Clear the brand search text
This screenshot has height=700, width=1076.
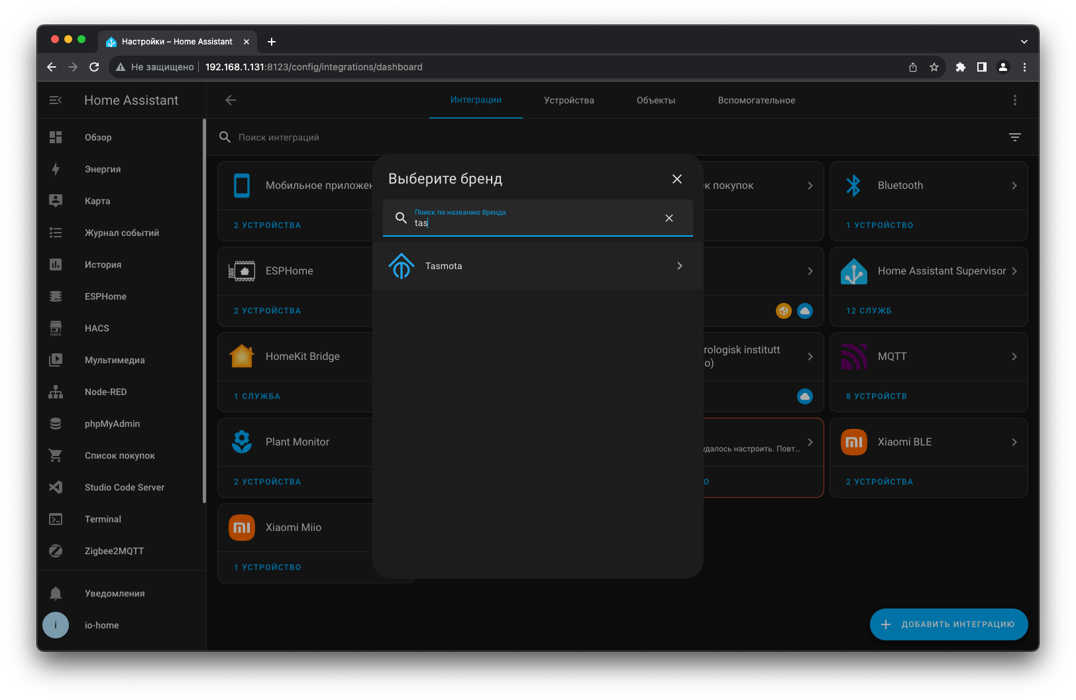pyautogui.click(x=669, y=218)
